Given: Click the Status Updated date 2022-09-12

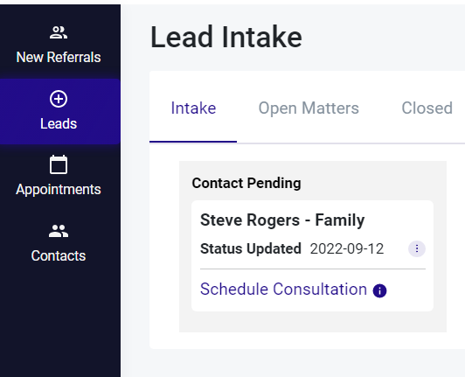Looking at the screenshot, I should point(347,248).
